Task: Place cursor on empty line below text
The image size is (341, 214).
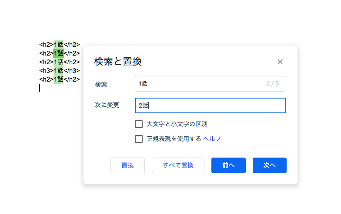Action: click(40, 88)
